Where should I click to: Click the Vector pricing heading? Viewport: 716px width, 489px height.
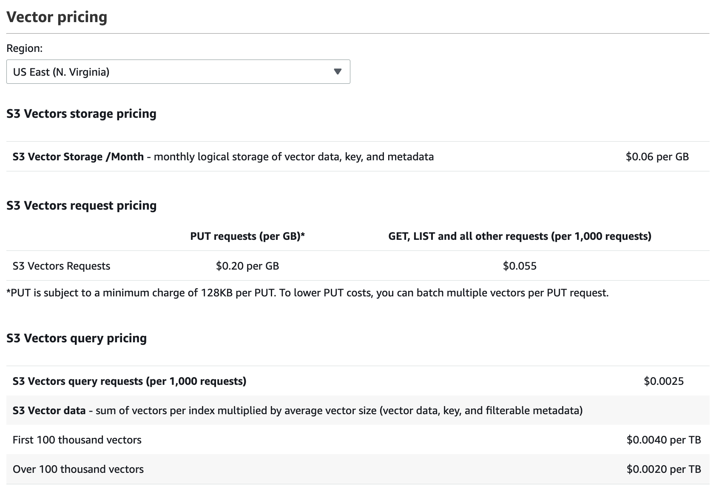point(57,17)
